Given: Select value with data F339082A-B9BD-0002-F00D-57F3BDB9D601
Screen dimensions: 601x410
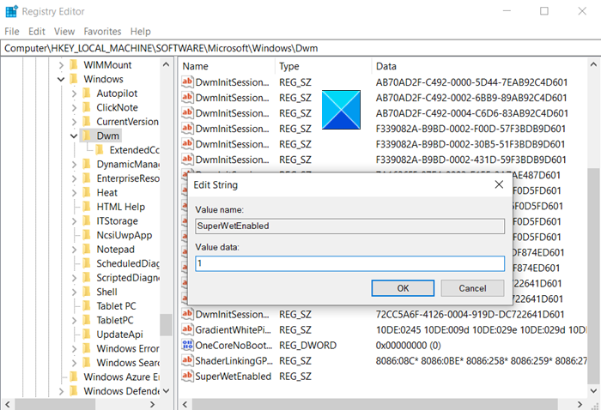Looking at the screenshot, I should 470,129.
